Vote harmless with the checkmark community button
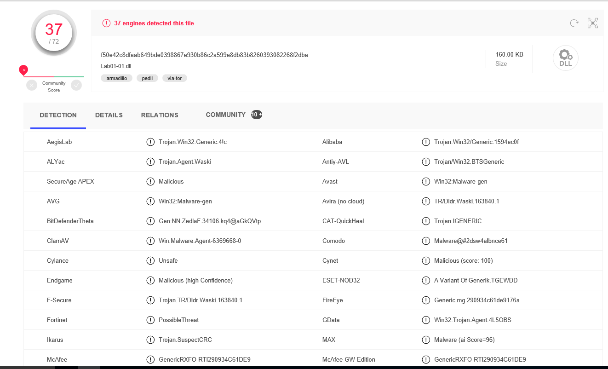The image size is (608, 369). tap(76, 85)
